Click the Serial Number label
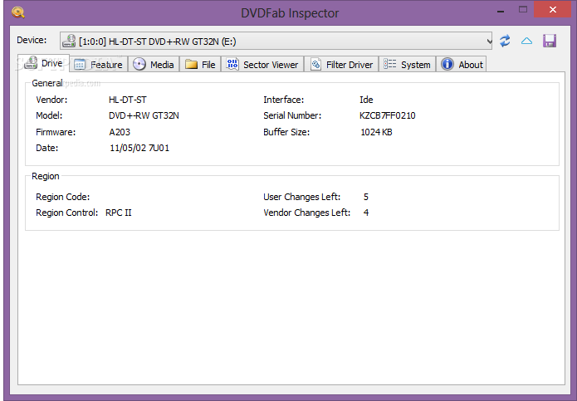Viewport: 577px width, 401px height. pyautogui.click(x=292, y=115)
